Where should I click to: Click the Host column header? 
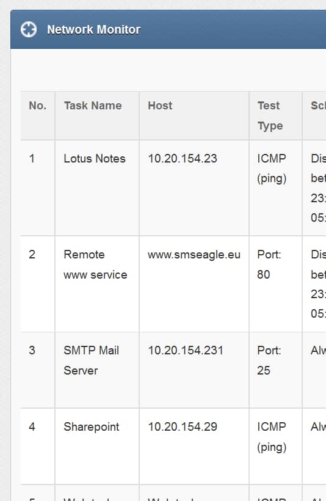[160, 106]
